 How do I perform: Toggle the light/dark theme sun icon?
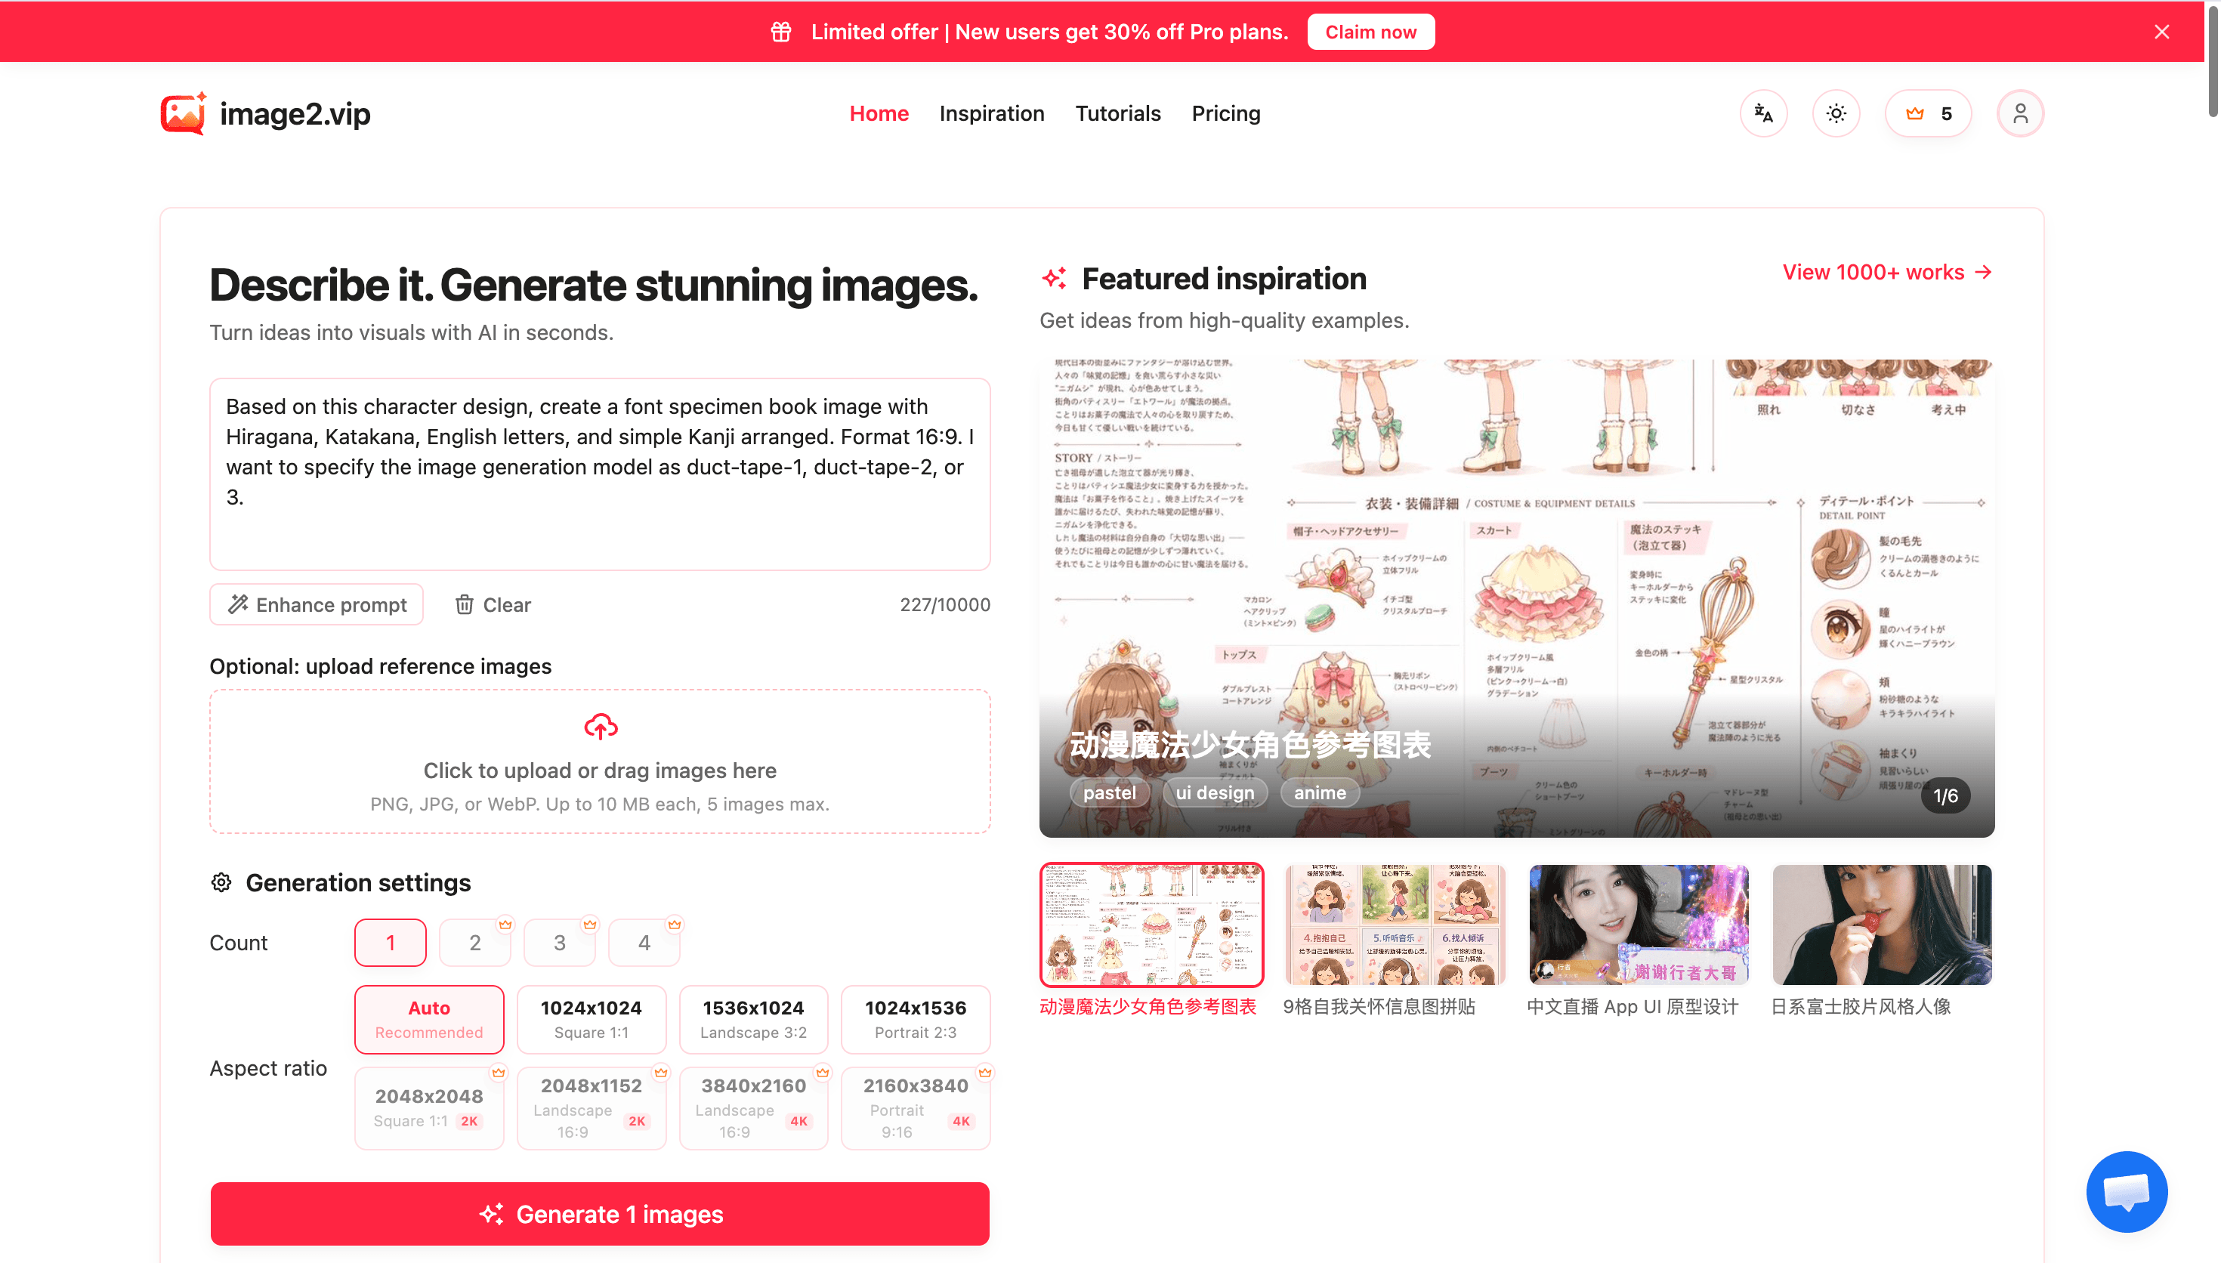(x=1836, y=113)
